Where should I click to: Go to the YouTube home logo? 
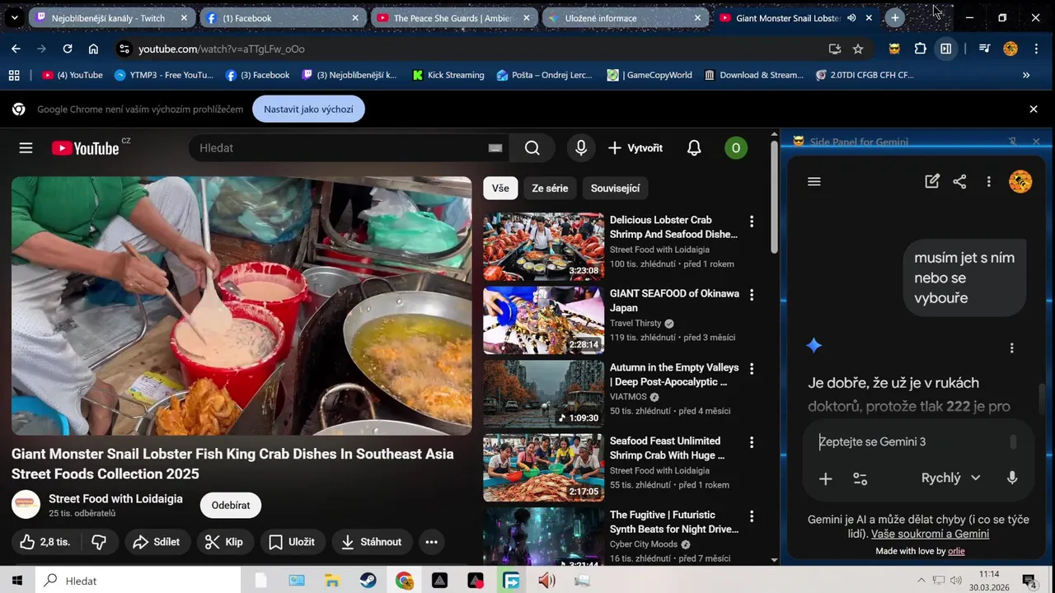[85, 148]
